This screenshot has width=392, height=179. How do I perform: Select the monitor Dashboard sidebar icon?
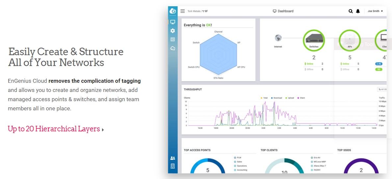coord(172,22)
